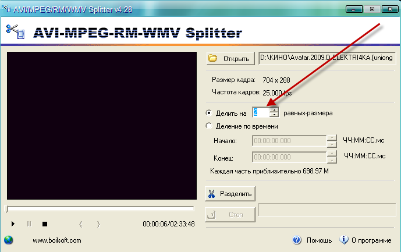
Task: Click the Play button under the video
Action: tap(13, 223)
